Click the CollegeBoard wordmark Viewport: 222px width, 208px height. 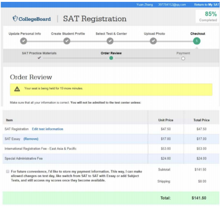click(35, 19)
